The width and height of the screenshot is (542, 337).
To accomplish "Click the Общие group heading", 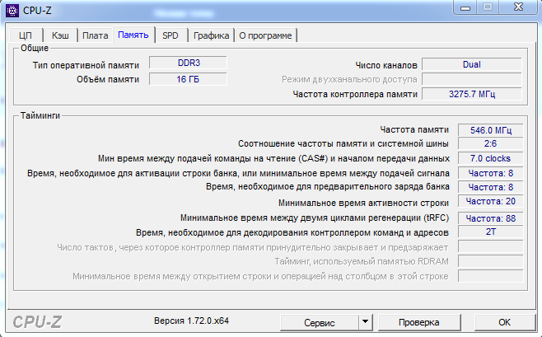I will click(x=35, y=48).
